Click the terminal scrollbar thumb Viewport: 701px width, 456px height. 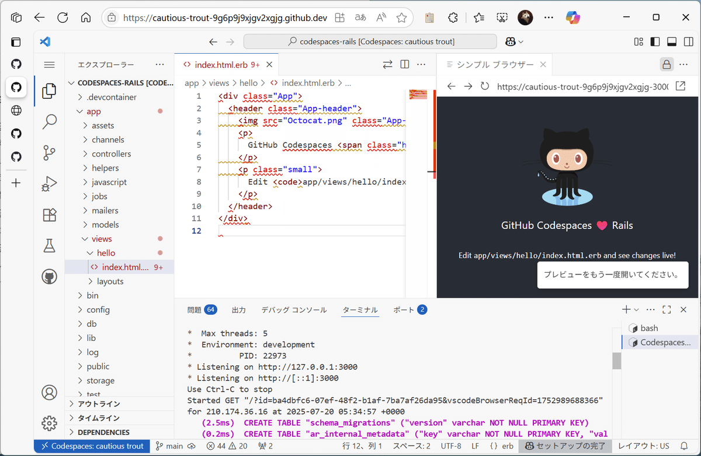click(x=616, y=361)
